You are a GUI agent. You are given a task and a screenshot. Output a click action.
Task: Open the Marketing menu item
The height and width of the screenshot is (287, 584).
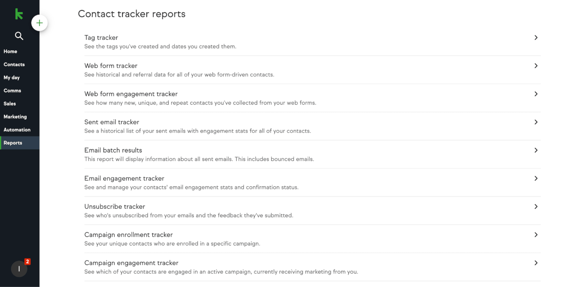tap(15, 117)
